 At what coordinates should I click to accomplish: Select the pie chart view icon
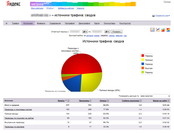tap(152, 29)
